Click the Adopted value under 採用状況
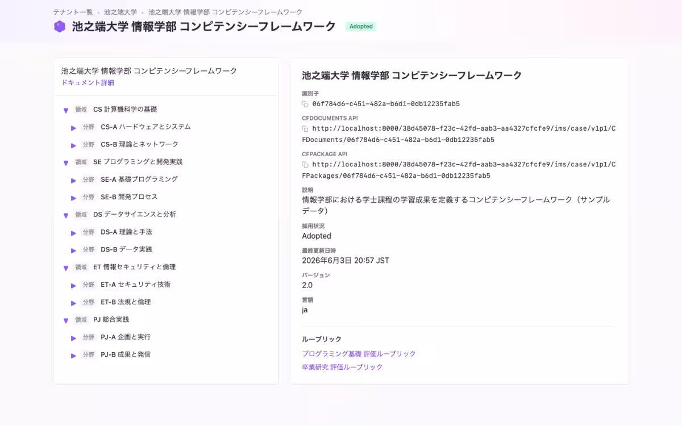This screenshot has height=426, width=682. coord(317,236)
